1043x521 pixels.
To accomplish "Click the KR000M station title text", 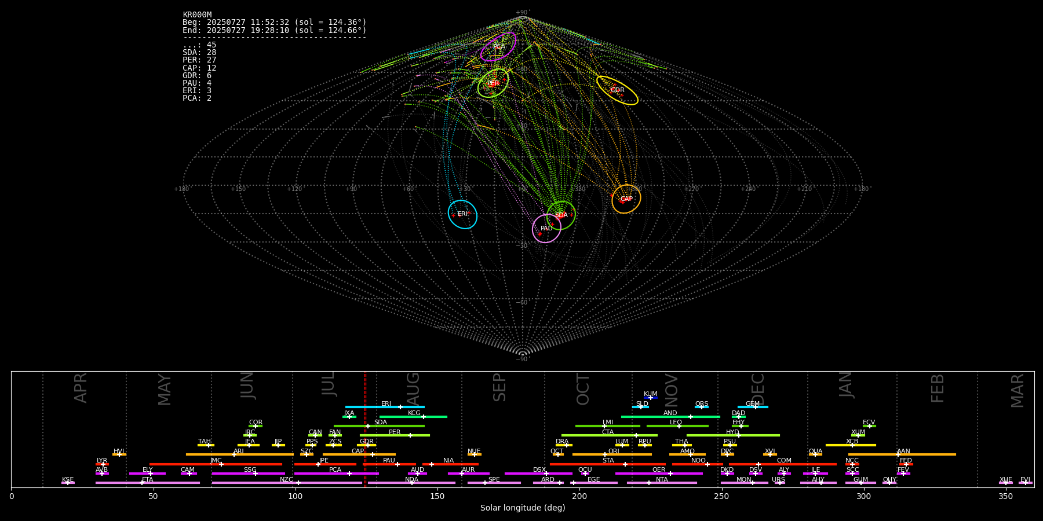I will 197,15.
